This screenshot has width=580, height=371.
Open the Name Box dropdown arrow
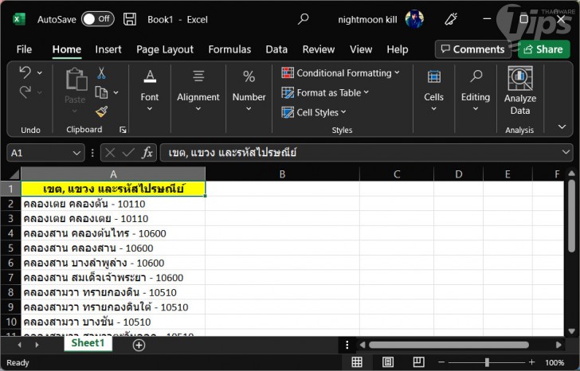point(76,153)
